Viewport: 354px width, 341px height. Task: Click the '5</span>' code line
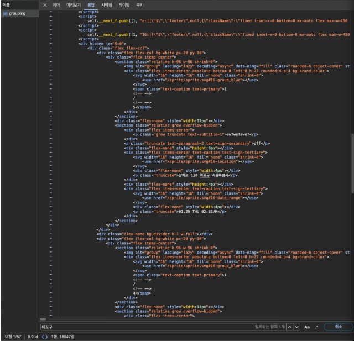[142, 107]
